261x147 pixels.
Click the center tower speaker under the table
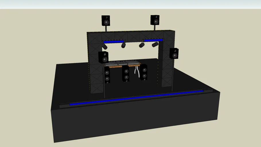tap(126, 74)
